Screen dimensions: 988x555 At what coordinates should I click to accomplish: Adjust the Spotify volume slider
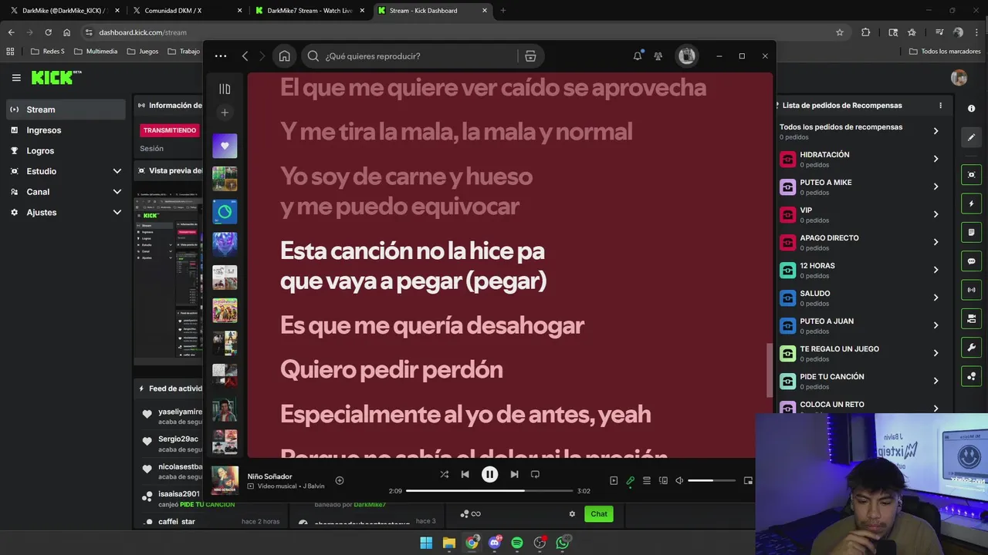(x=711, y=480)
